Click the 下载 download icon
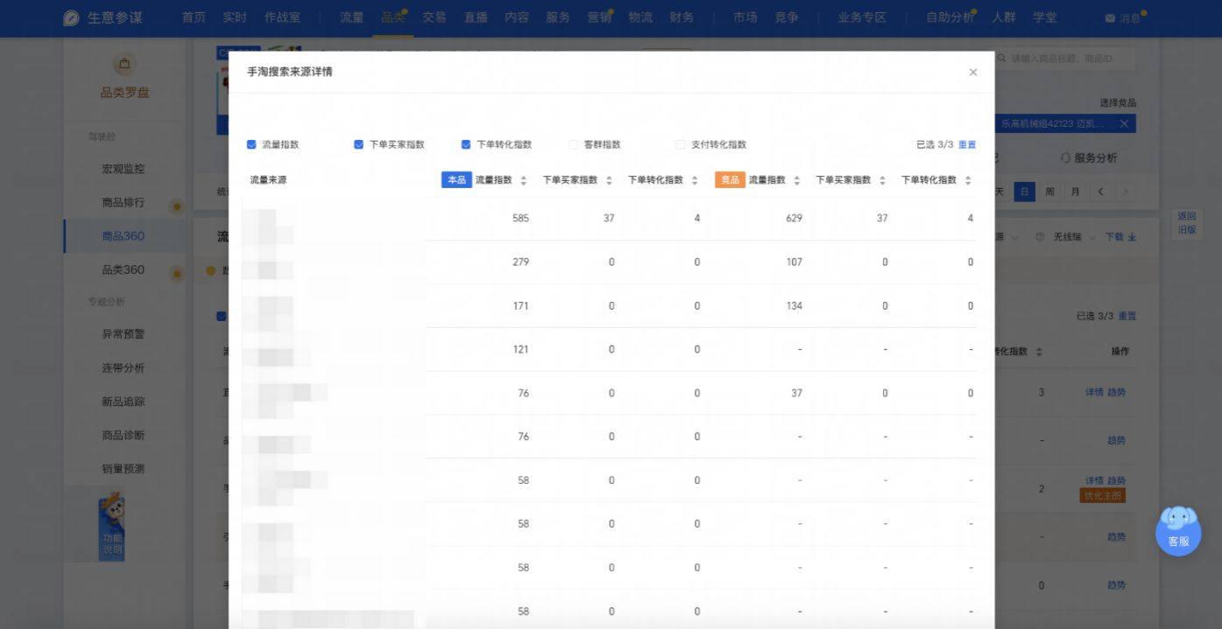The image size is (1222, 629). pos(1132,237)
